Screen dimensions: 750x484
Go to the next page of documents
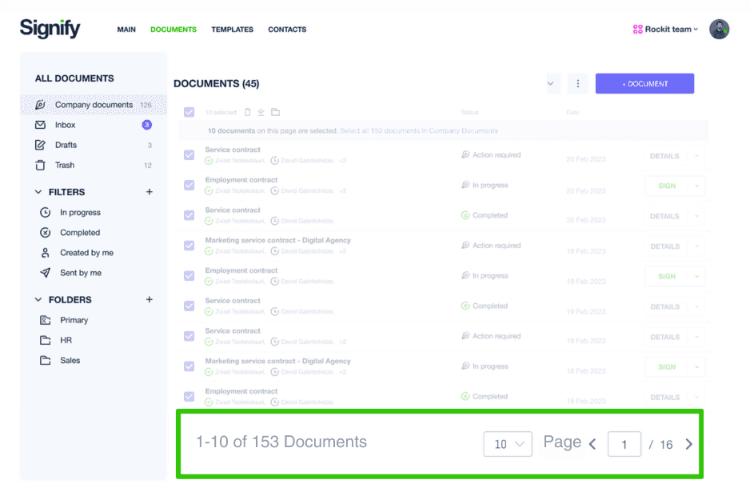pyautogui.click(x=688, y=444)
